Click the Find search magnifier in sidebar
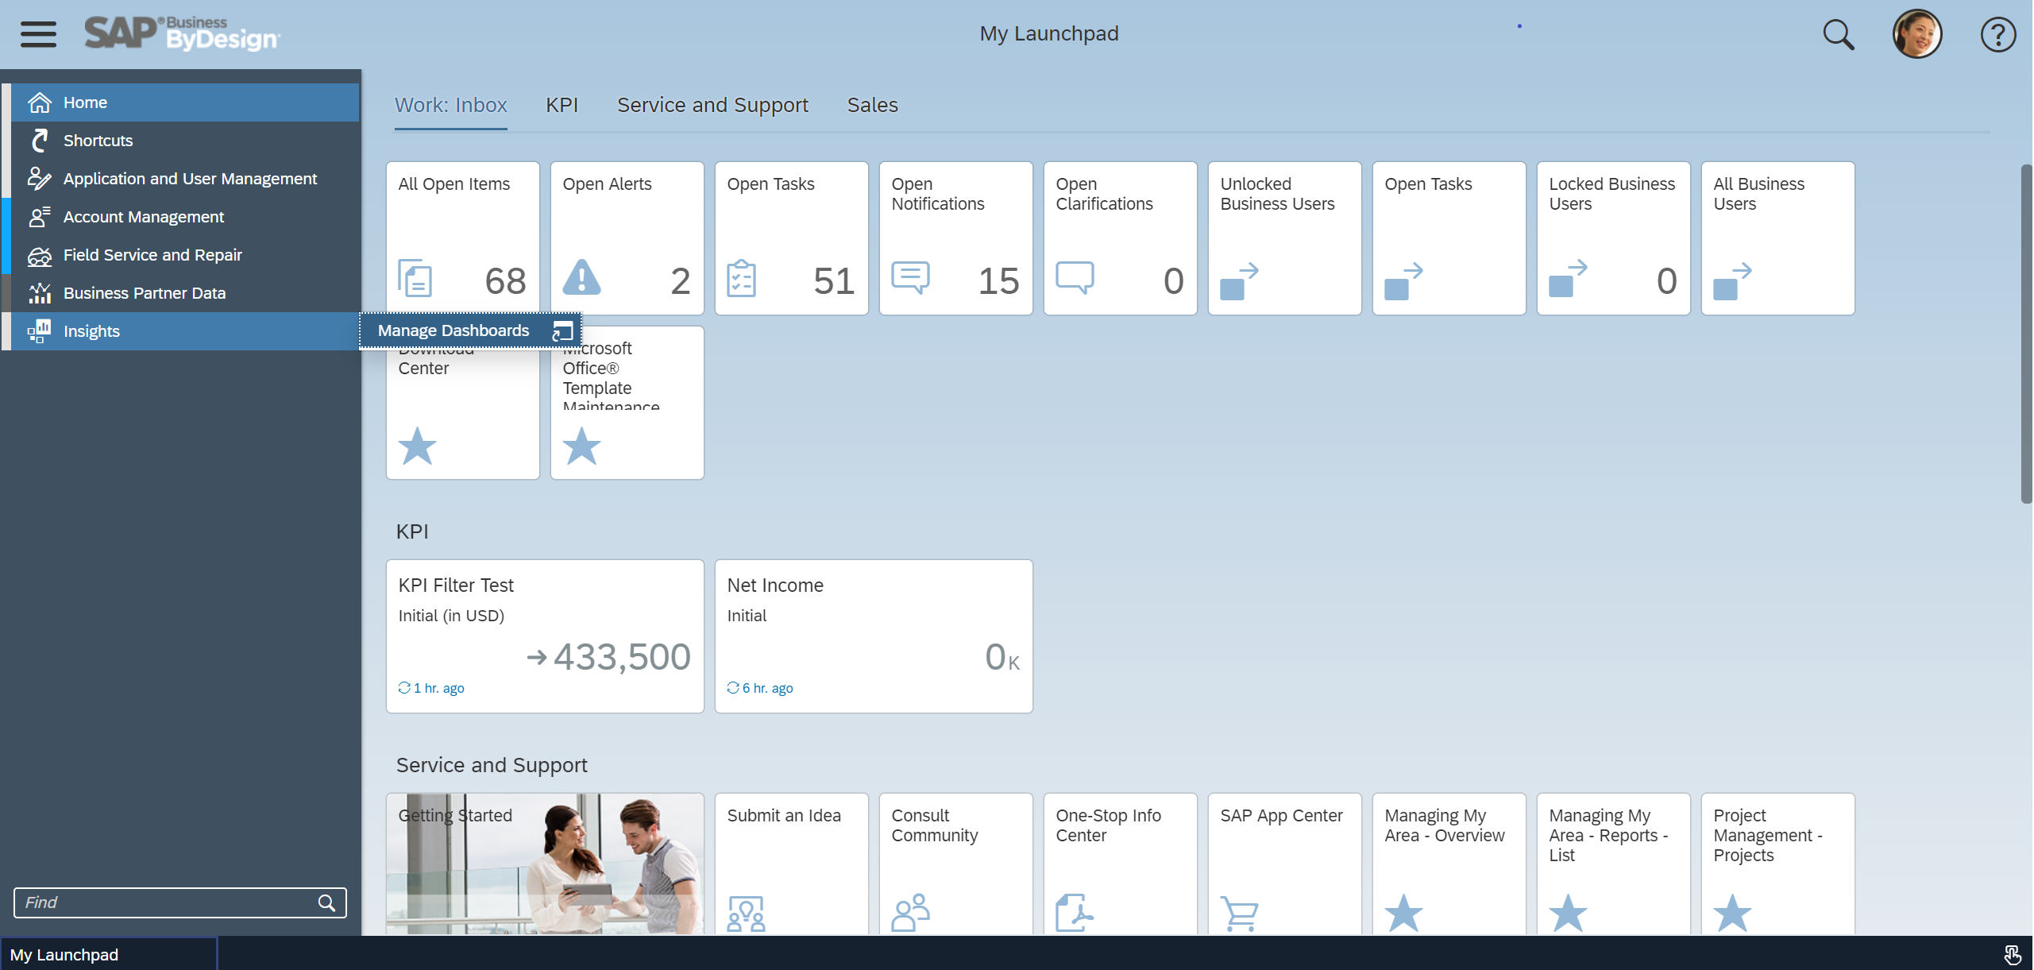 [x=326, y=902]
